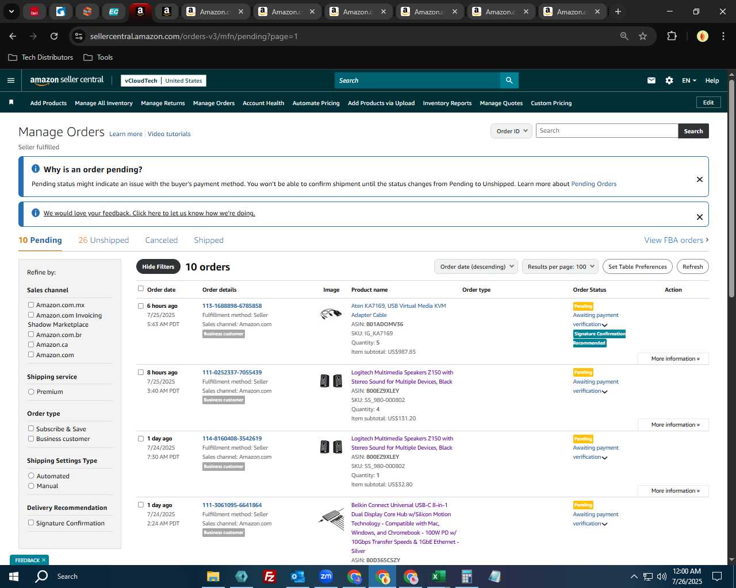Click the magnifier search button in header
This screenshot has height=588, width=736.
tap(509, 80)
